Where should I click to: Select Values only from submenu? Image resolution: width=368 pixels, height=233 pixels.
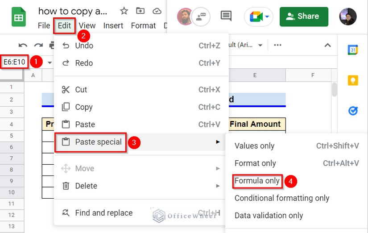pos(254,146)
